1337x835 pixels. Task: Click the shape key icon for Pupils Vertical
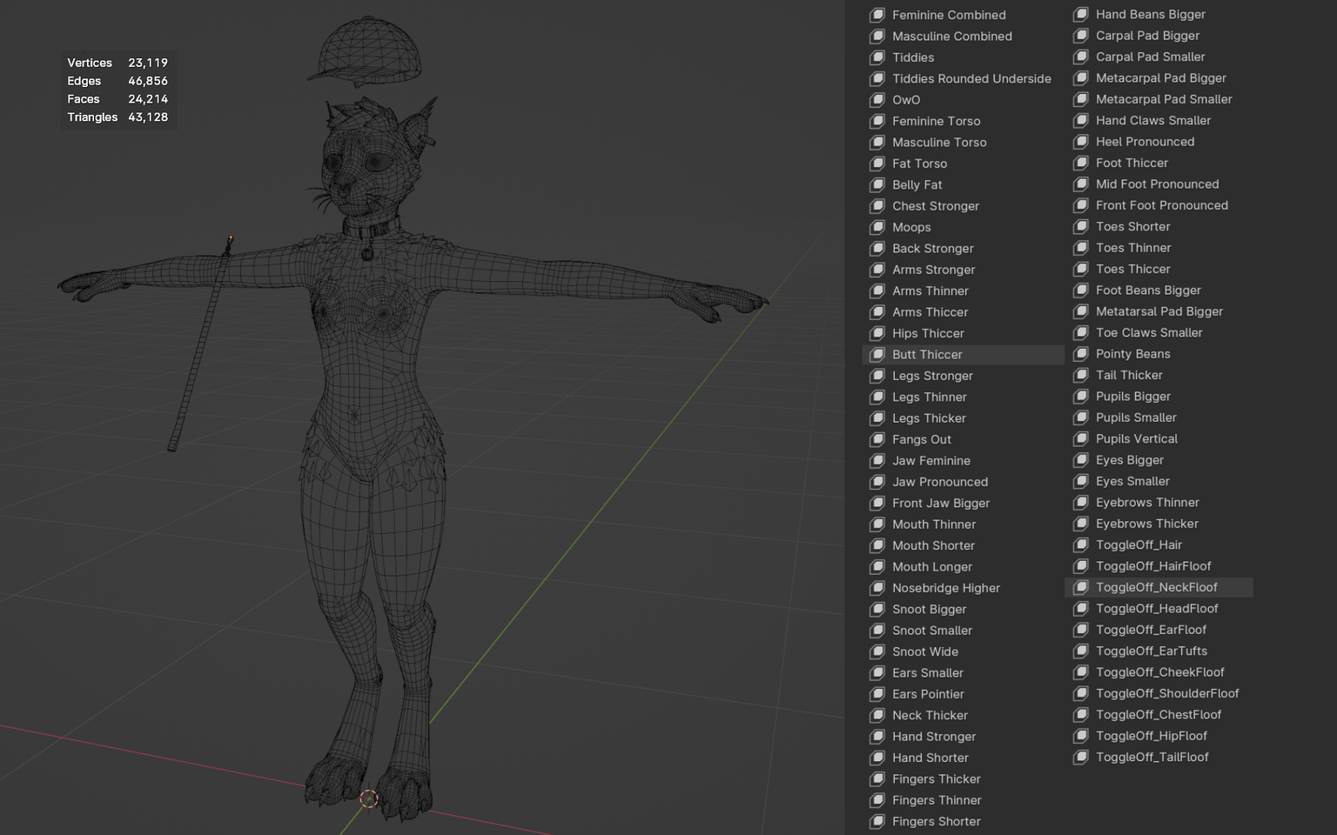point(1081,438)
